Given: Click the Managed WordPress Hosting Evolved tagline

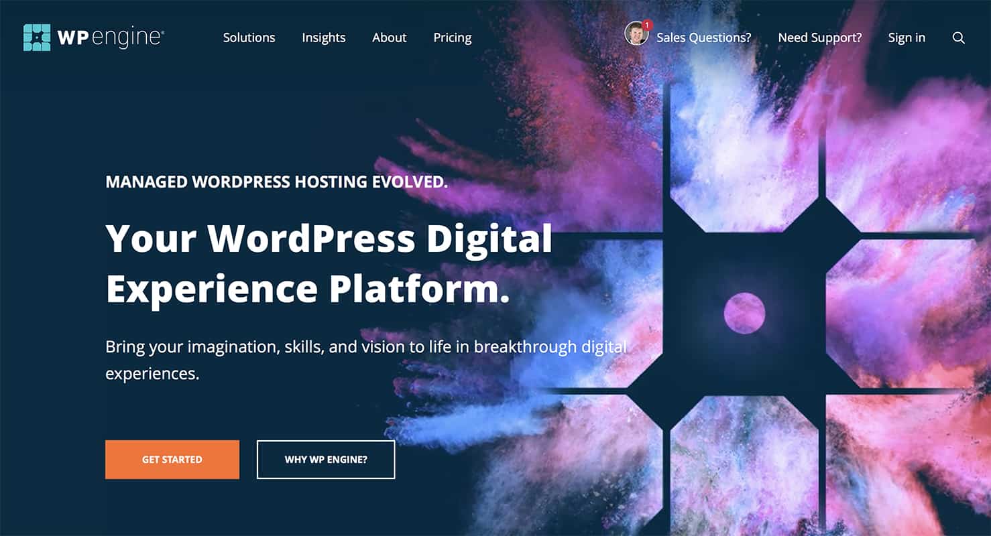Looking at the screenshot, I should [x=277, y=182].
